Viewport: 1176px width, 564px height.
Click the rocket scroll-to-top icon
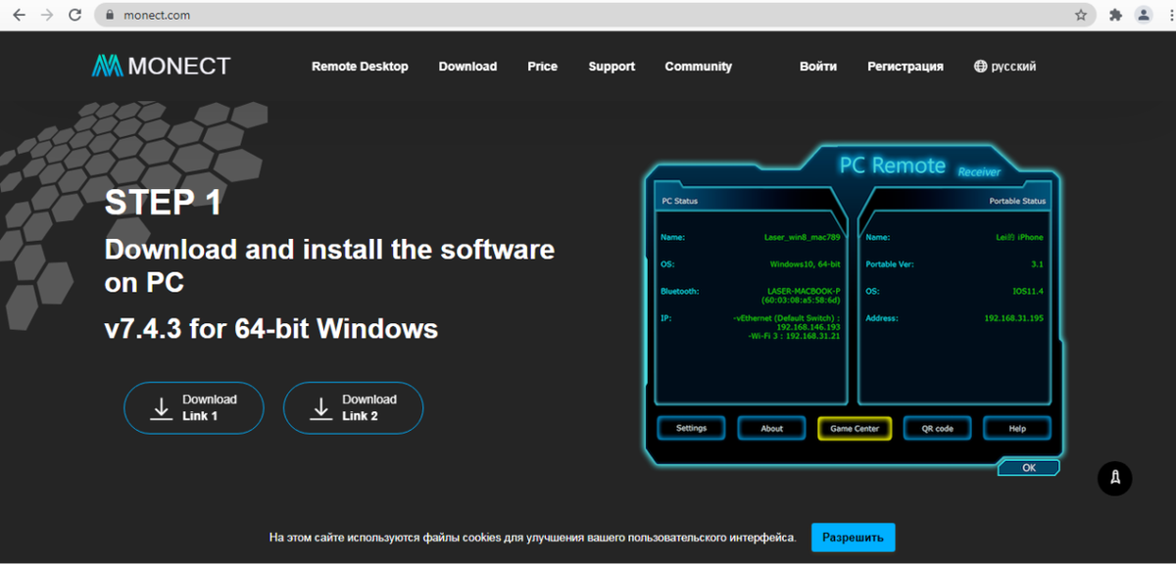click(1115, 478)
